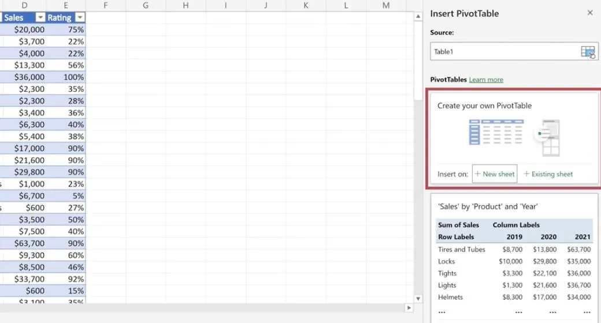
Task: Click the horizontal scrollbar right arrow
Action: (x=409, y=307)
